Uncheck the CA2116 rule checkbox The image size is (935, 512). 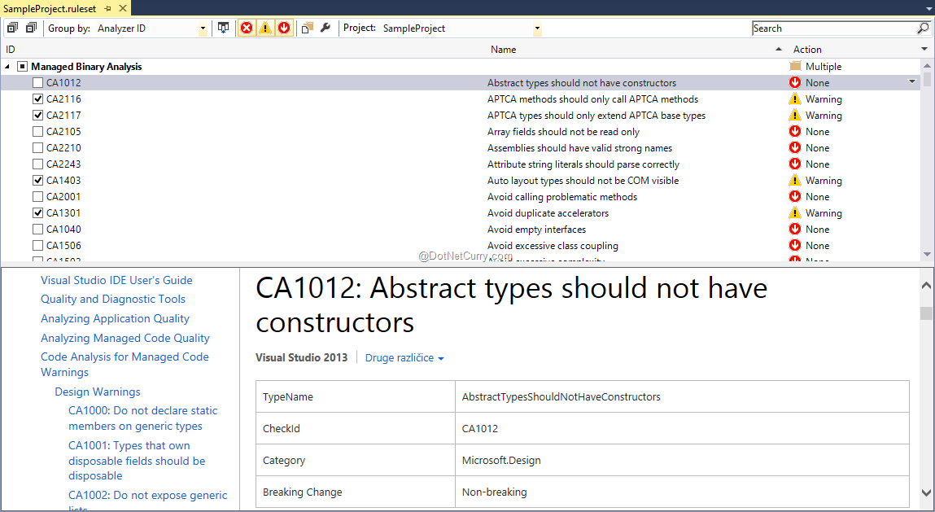point(37,98)
